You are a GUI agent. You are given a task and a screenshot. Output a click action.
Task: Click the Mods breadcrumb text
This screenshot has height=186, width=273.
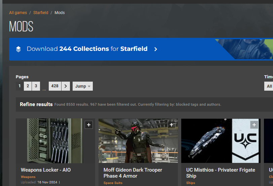click(x=60, y=13)
